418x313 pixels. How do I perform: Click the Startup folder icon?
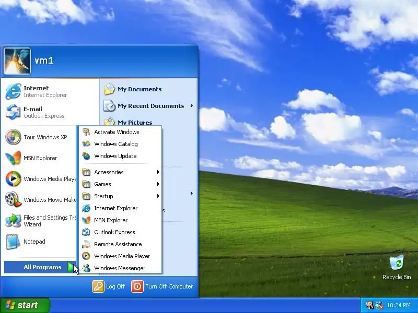tap(86, 196)
